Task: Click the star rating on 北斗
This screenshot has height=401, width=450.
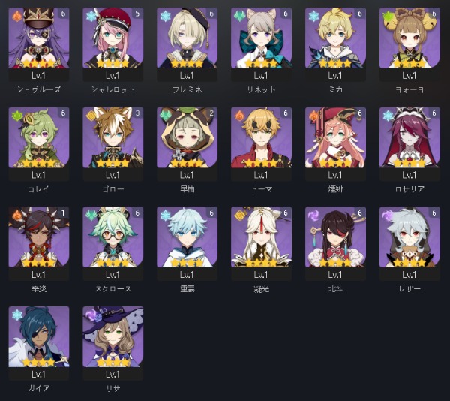Action: 335,263
